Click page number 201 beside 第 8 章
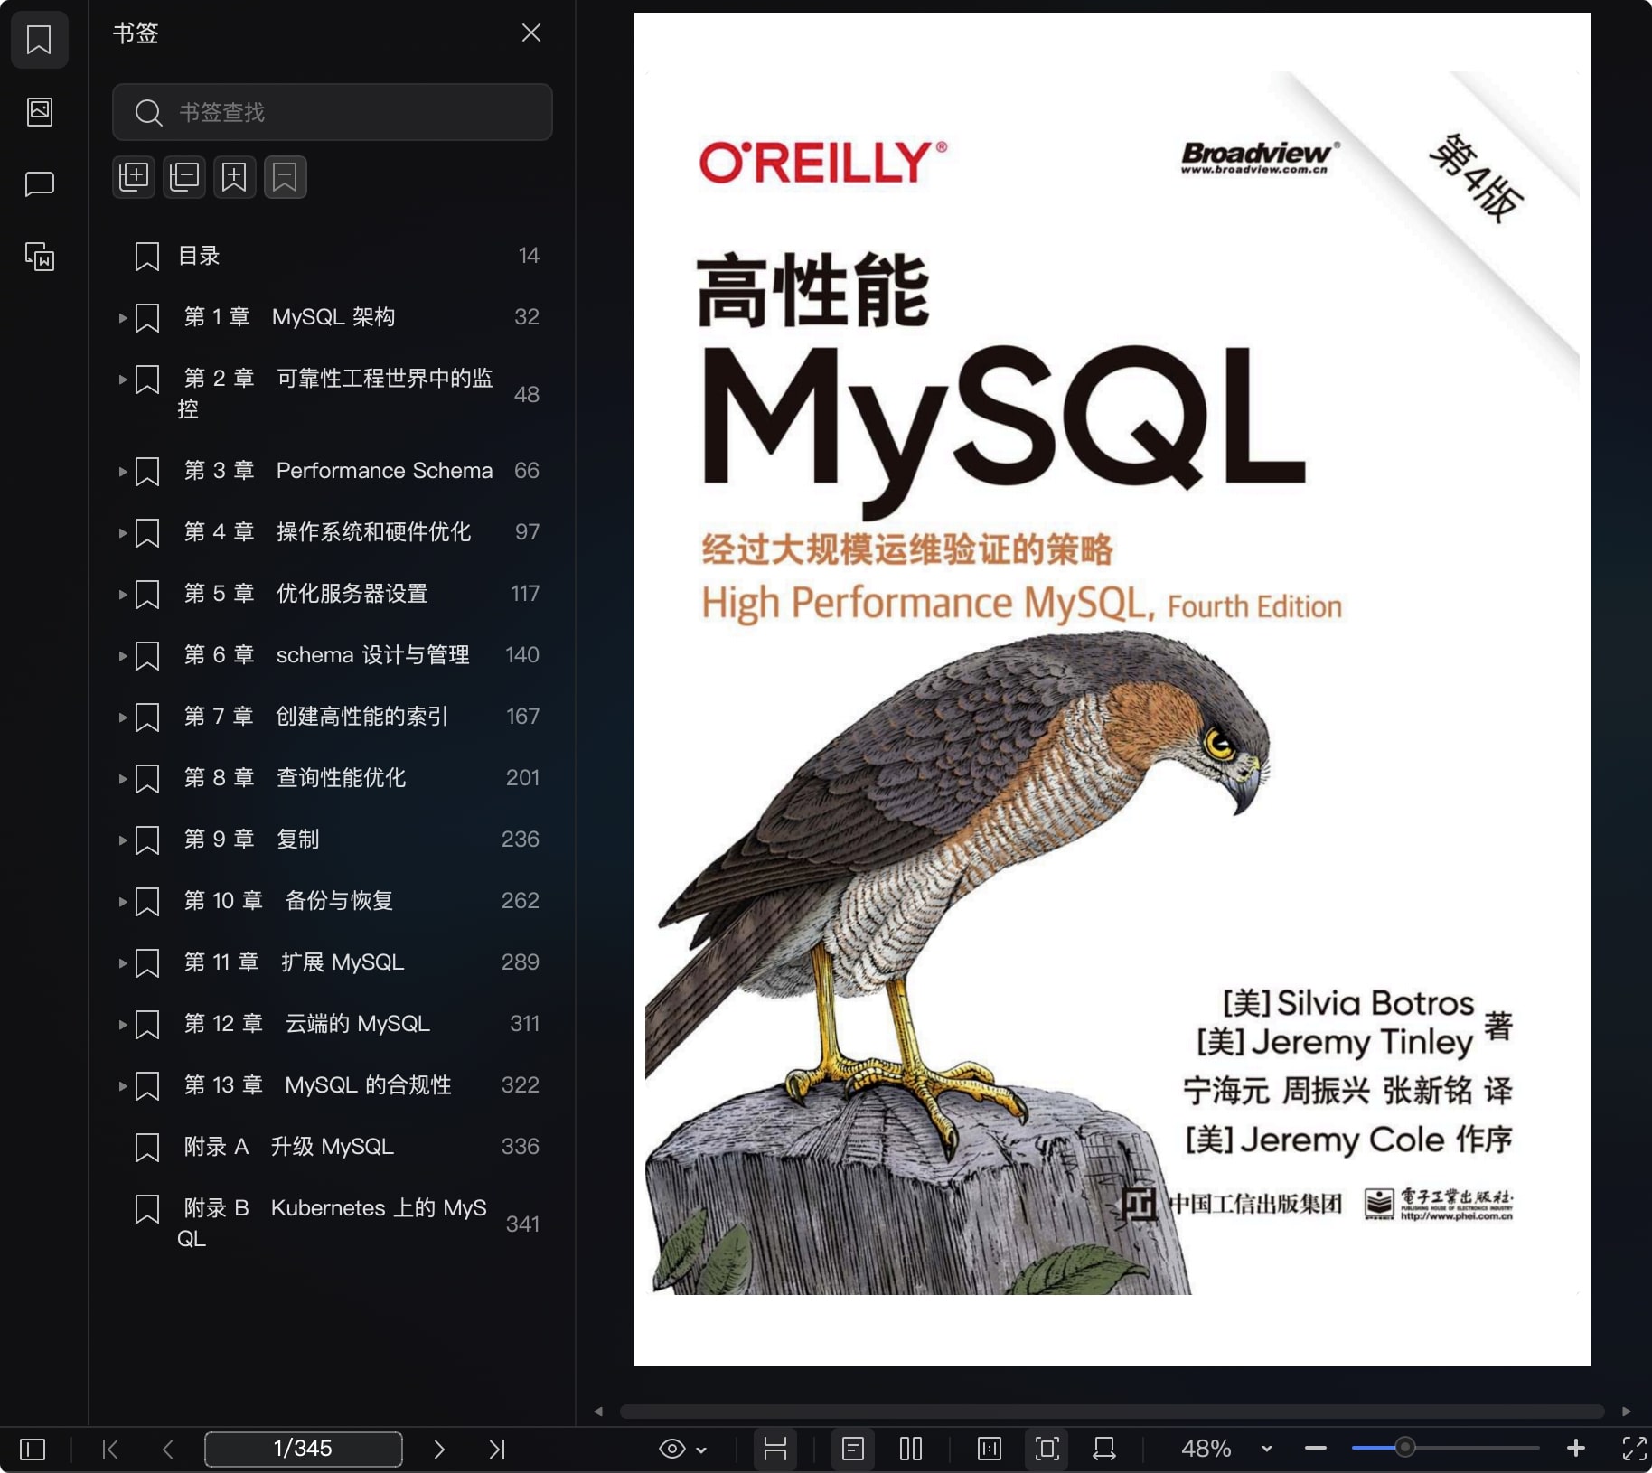 [522, 778]
